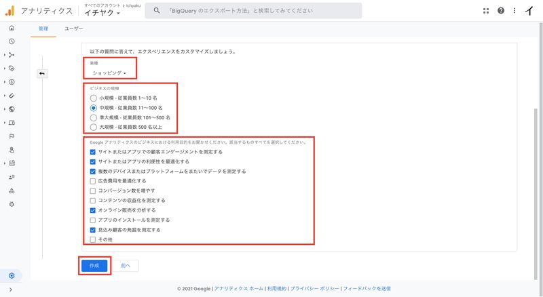543x297 pixels.
Task: Open the Demographics globe icon
Action: (12, 109)
